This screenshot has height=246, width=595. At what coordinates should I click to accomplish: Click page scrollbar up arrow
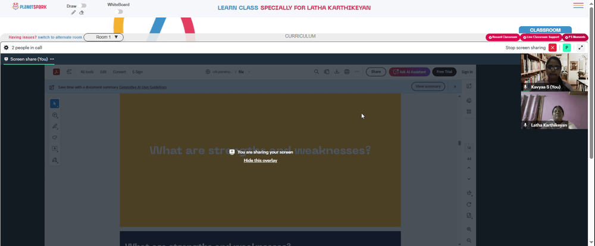591,2
